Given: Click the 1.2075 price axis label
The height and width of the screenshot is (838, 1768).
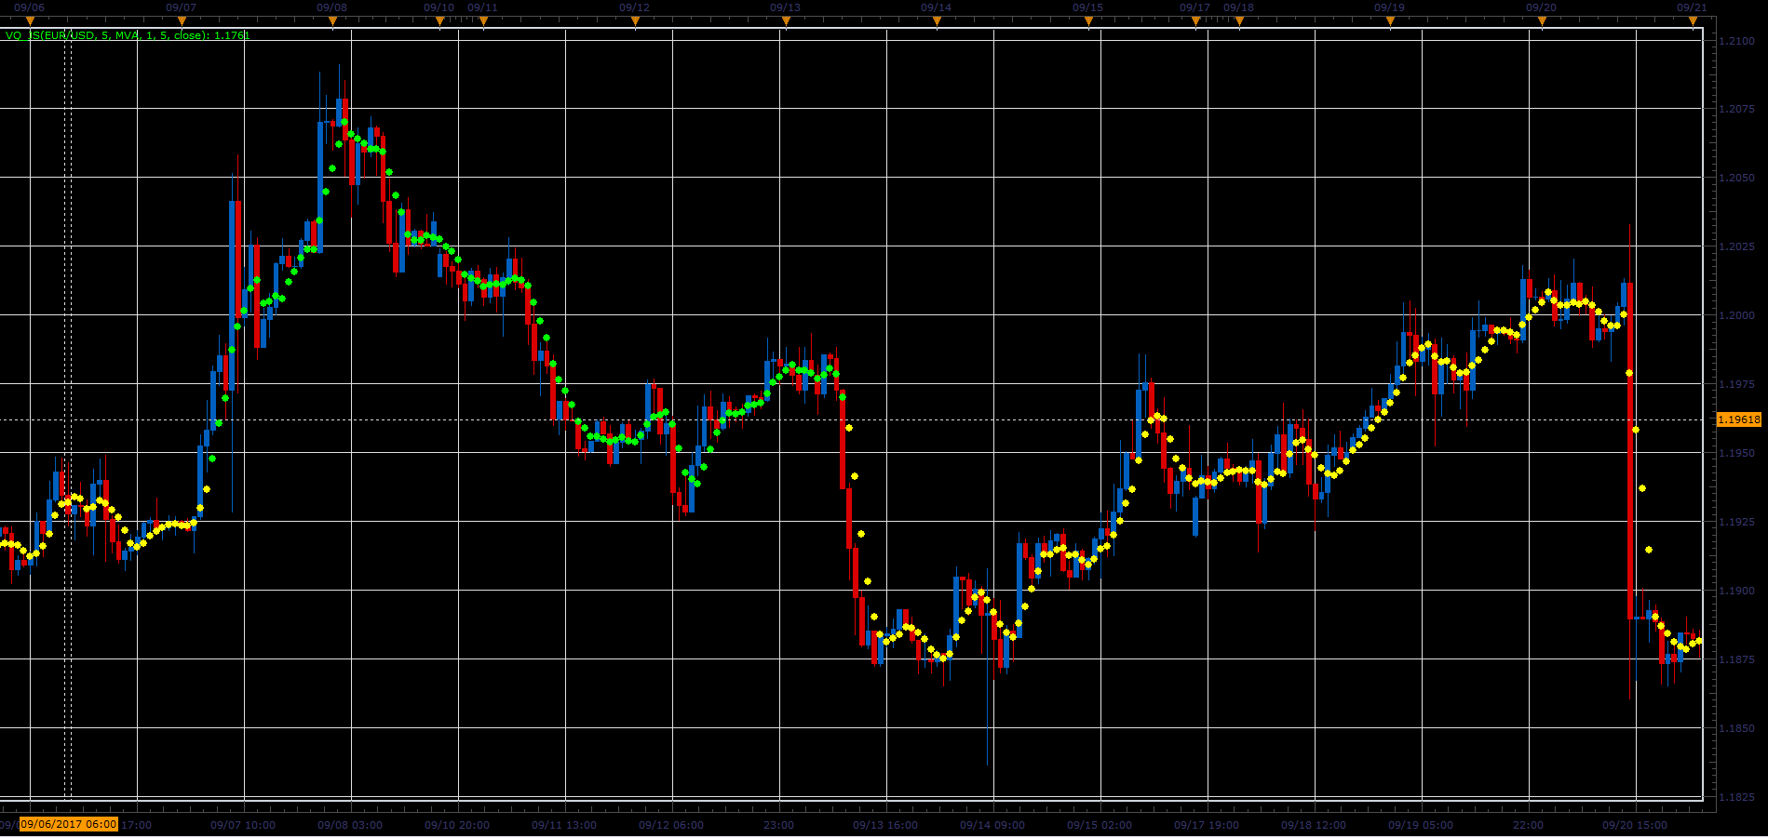Looking at the screenshot, I should [1737, 110].
